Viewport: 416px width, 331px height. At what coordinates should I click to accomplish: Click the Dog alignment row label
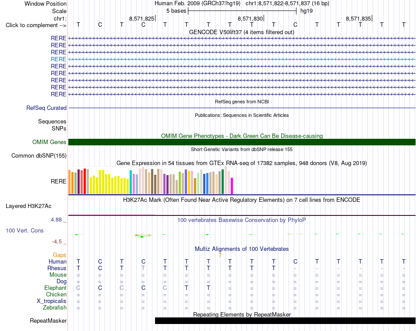pyautogui.click(x=62, y=282)
